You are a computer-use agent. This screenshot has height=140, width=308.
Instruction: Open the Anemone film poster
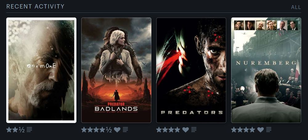tap(41, 70)
